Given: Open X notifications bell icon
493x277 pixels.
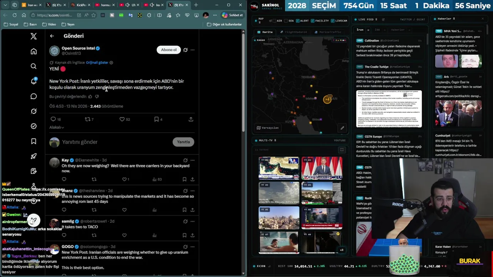Looking at the screenshot, I should 34,81.
